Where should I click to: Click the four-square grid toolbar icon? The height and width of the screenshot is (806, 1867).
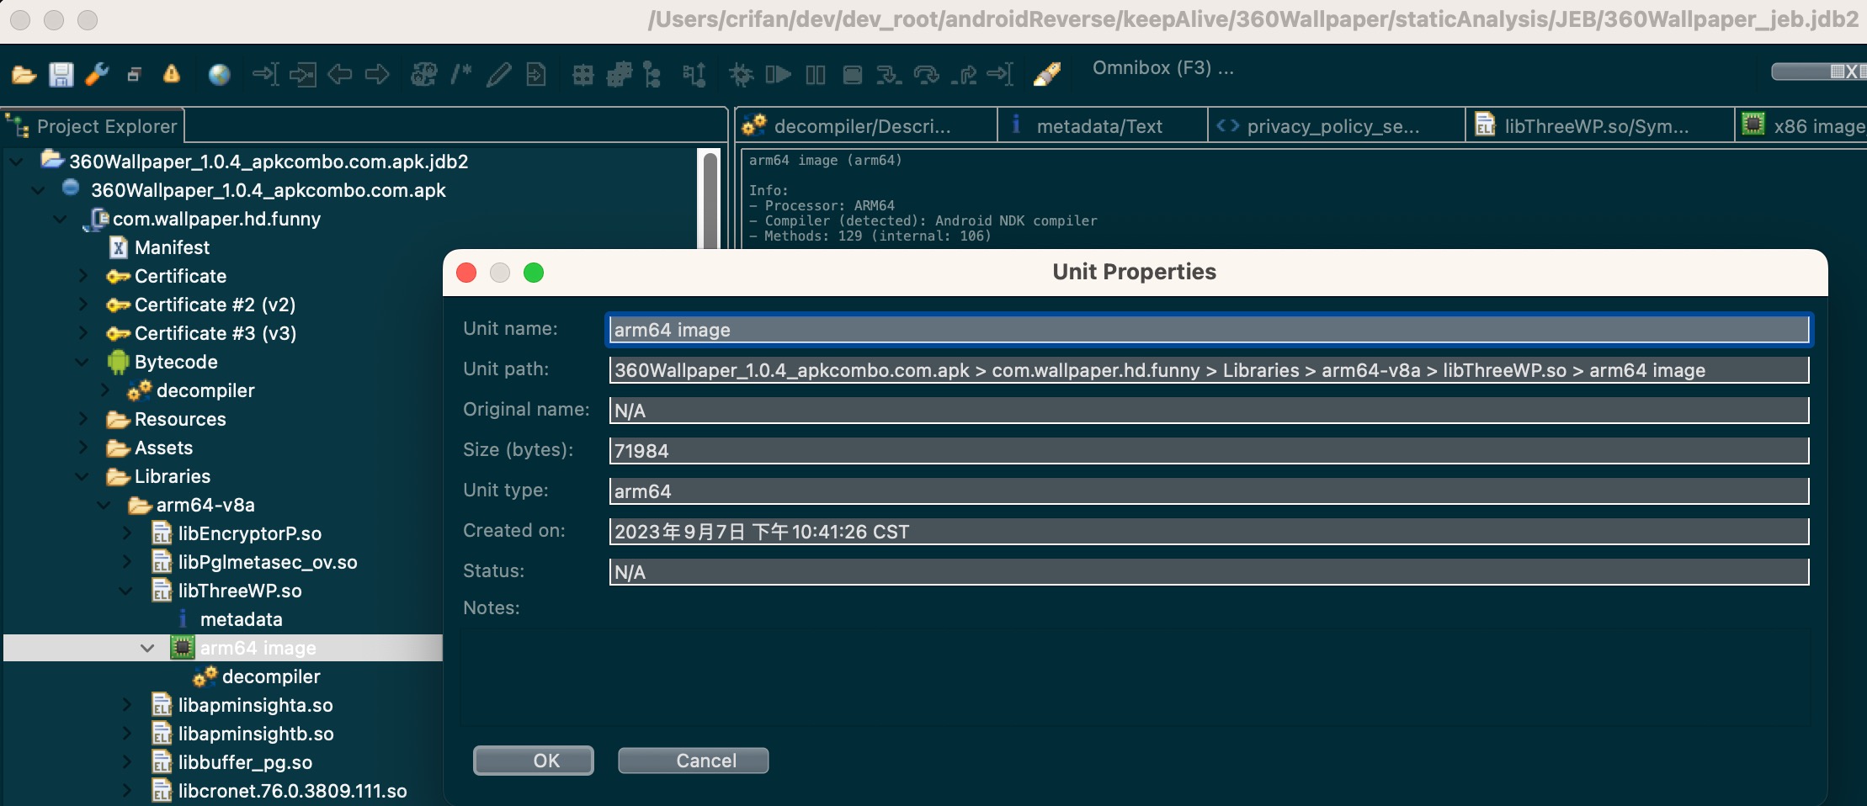[582, 76]
